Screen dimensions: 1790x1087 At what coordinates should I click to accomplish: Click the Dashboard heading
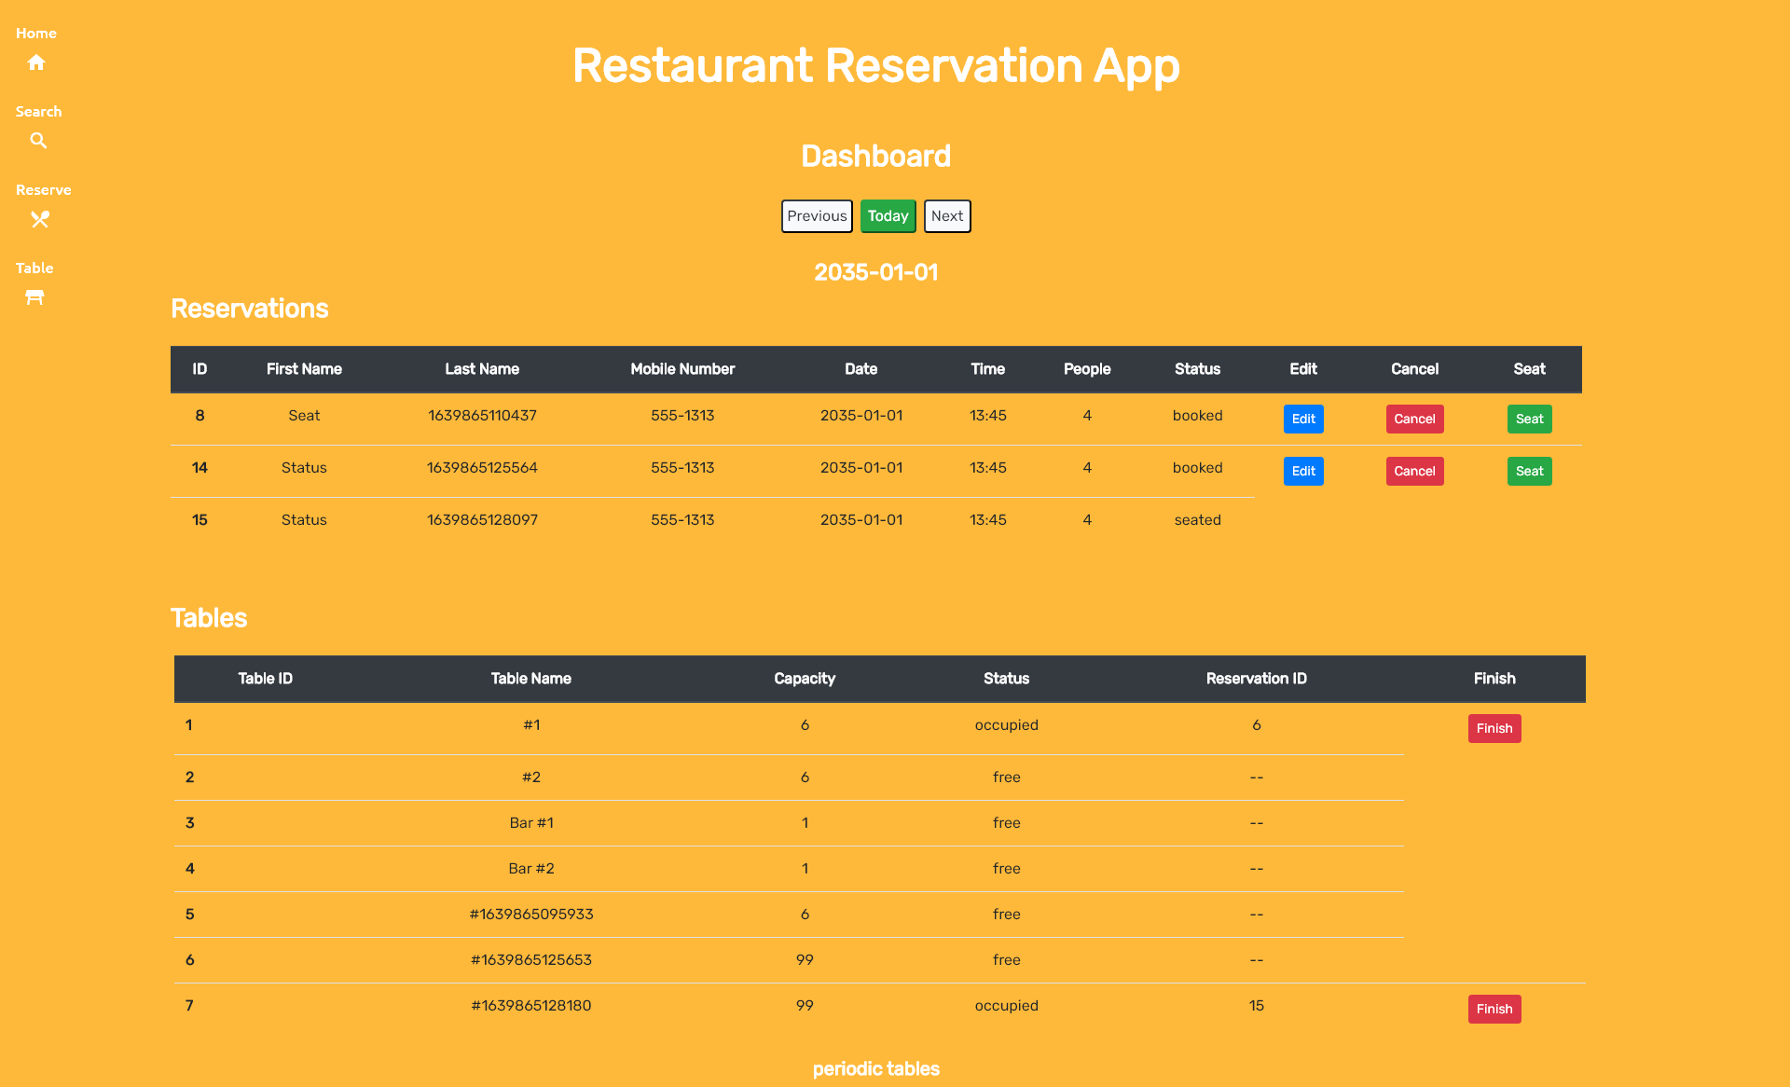click(876, 156)
